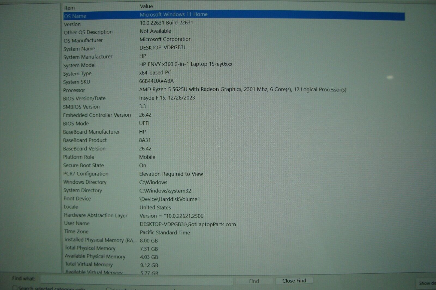Click value Microsoft Corporation
This screenshot has width=436, height=290.
click(165, 39)
